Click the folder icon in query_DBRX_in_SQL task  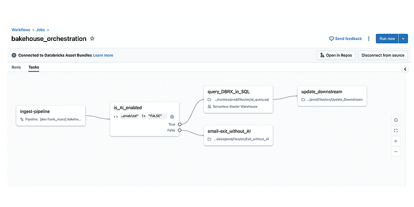coord(209,99)
